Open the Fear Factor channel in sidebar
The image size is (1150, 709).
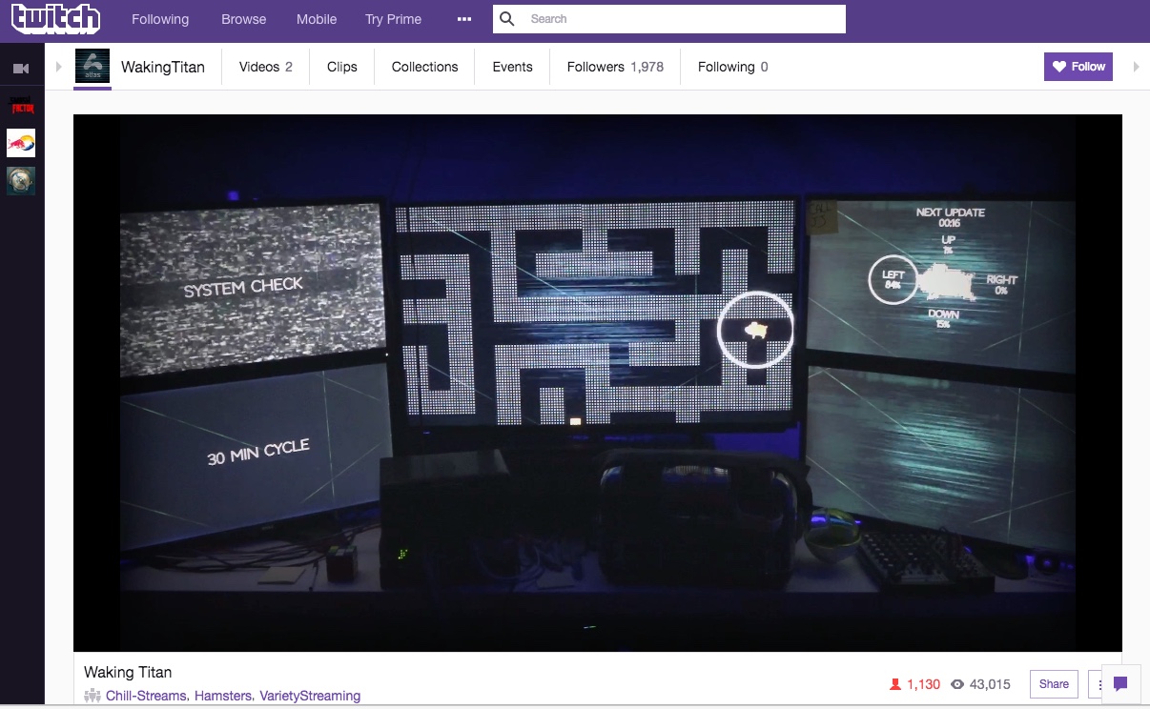(x=21, y=106)
